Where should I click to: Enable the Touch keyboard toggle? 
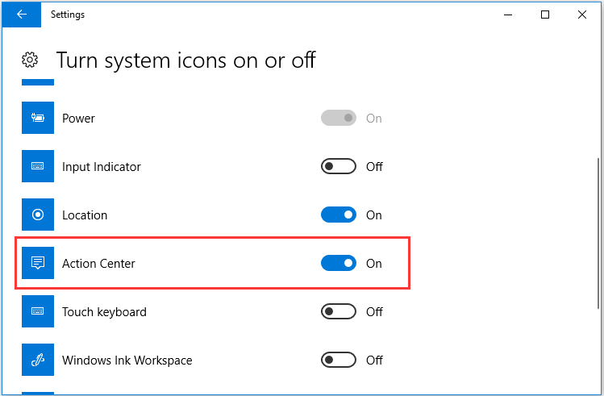(339, 311)
